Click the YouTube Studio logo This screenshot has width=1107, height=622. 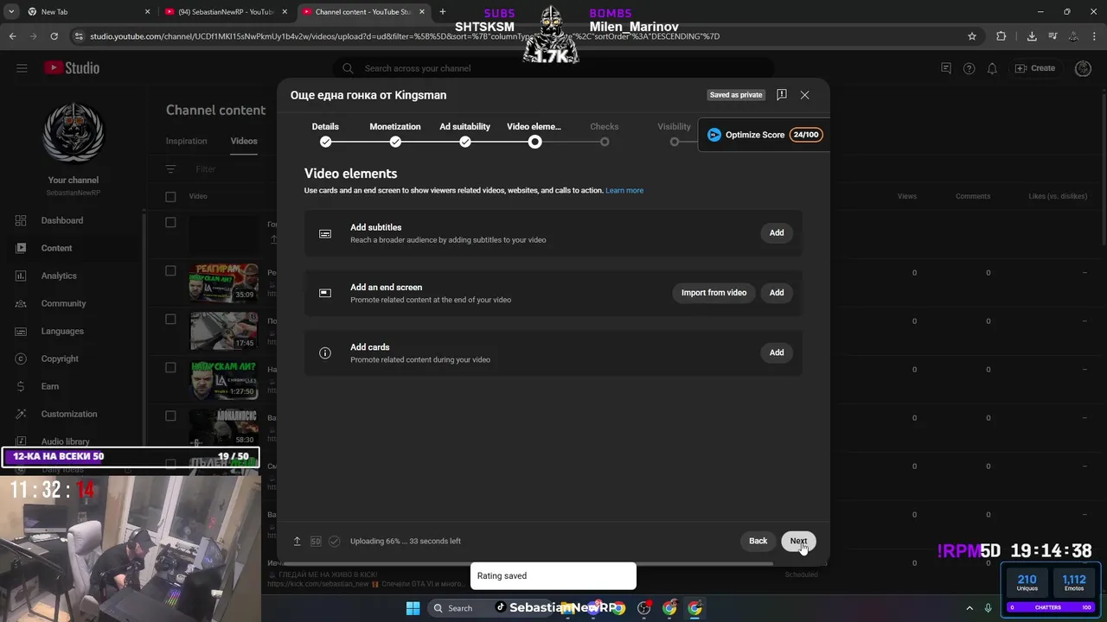[73, 68]
